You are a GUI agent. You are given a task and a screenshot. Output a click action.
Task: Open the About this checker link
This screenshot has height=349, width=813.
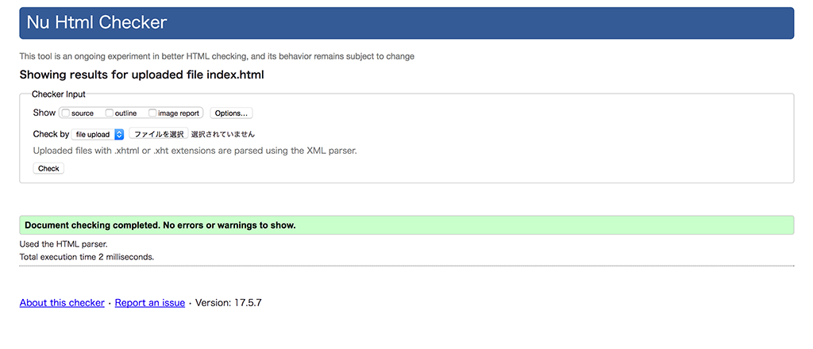point(62,303)
